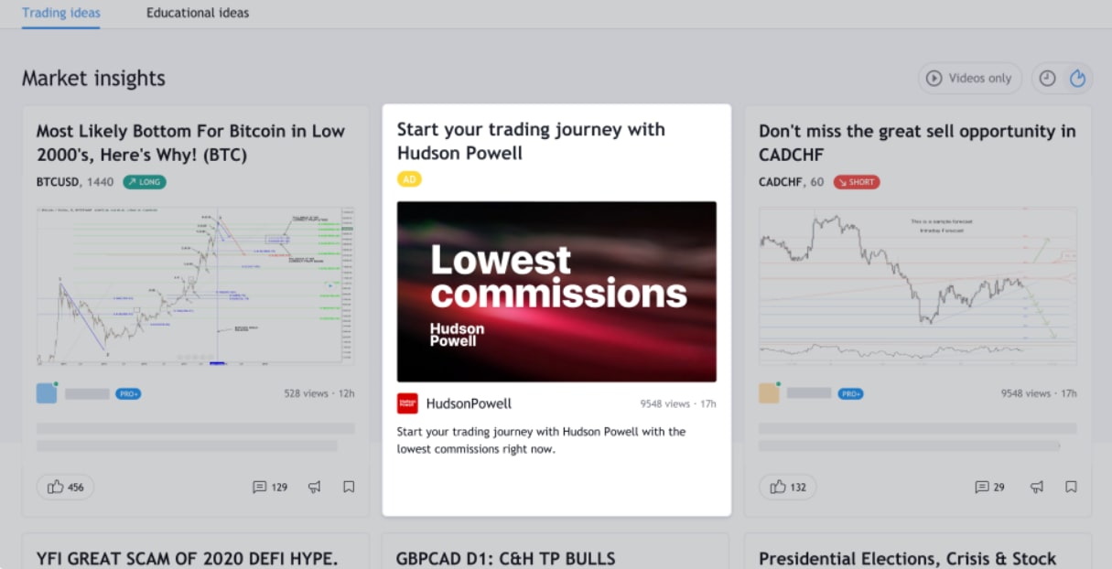The height and width of the screenshot is (569, 1112).
Task: Open comments on the CADCHF idea (29)
Action: [x=989, y=487]
